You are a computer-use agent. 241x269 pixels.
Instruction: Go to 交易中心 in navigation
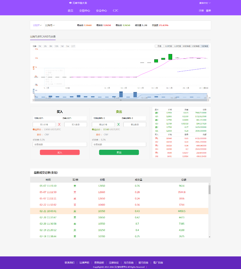pyautogui.click(x=85, y=11)
